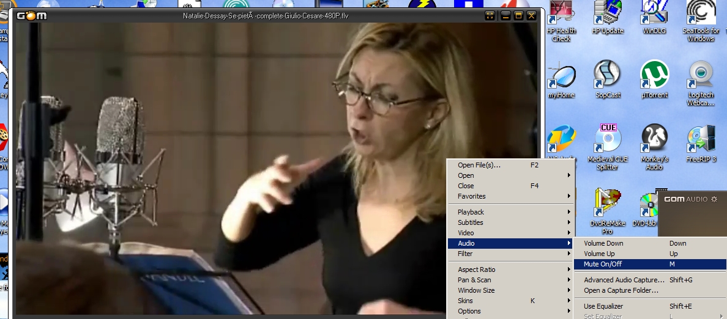Screen dimensions: 727x319
Task: Select the SopCast desktop shortcut
Action: click(x=608, y=79)
